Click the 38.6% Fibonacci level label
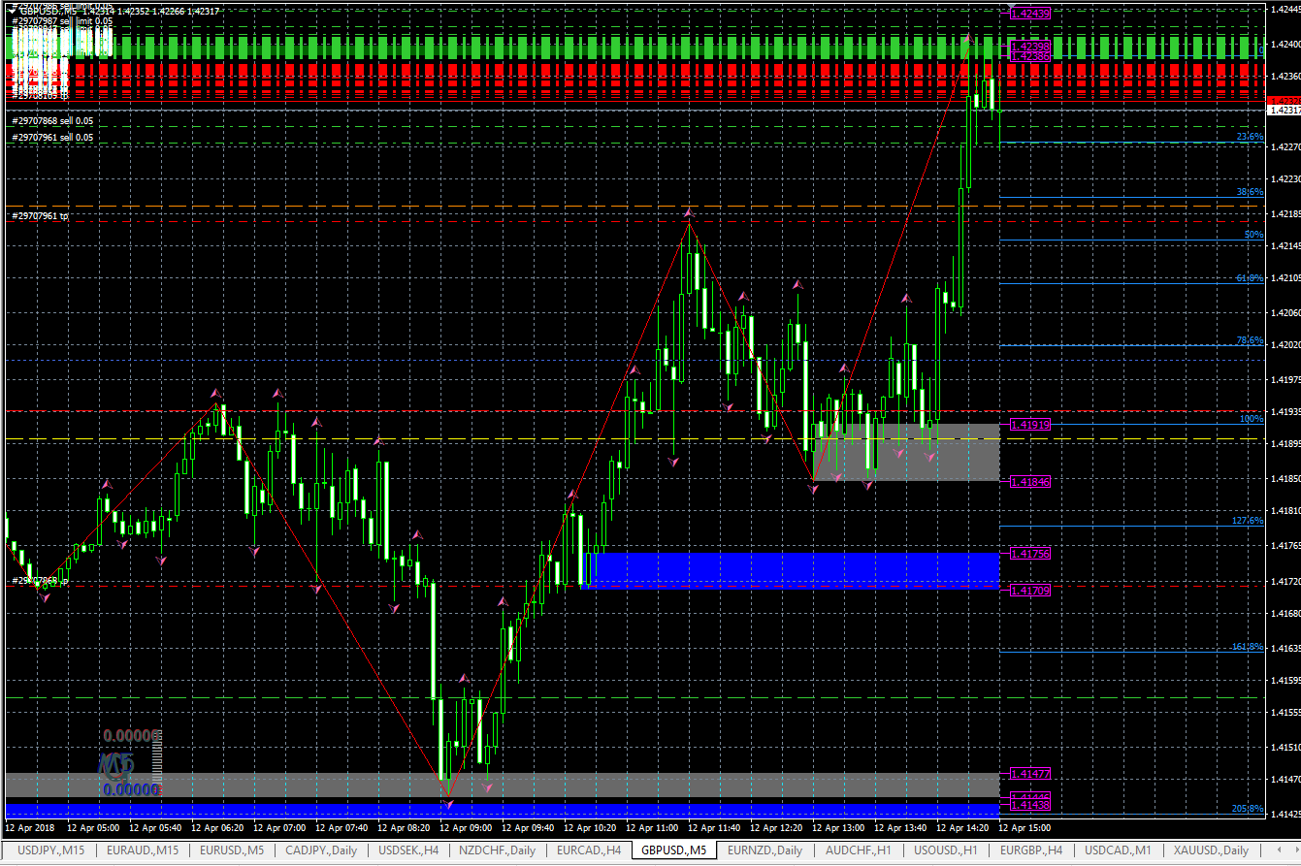Viewport: 1301px width, 866px height. click(x=1250, y=192)
